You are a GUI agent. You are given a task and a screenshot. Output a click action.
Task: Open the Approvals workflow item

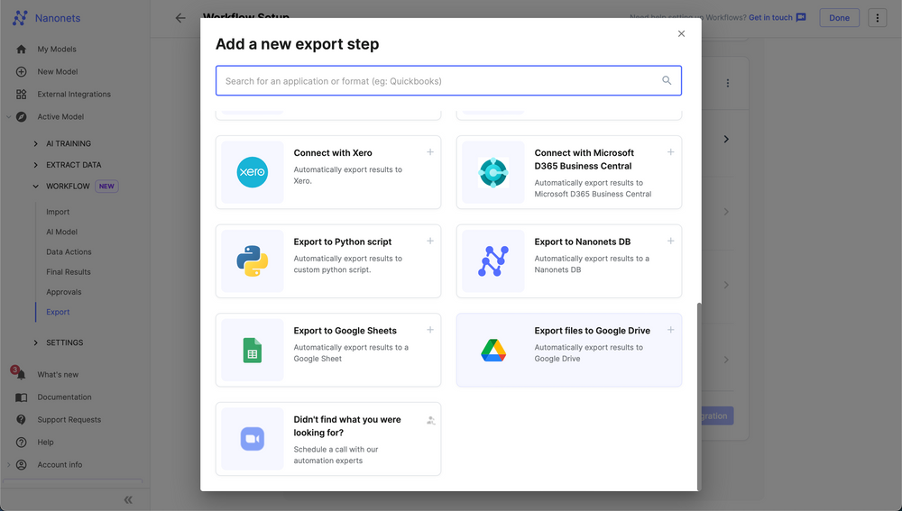[x=64, y=292]
